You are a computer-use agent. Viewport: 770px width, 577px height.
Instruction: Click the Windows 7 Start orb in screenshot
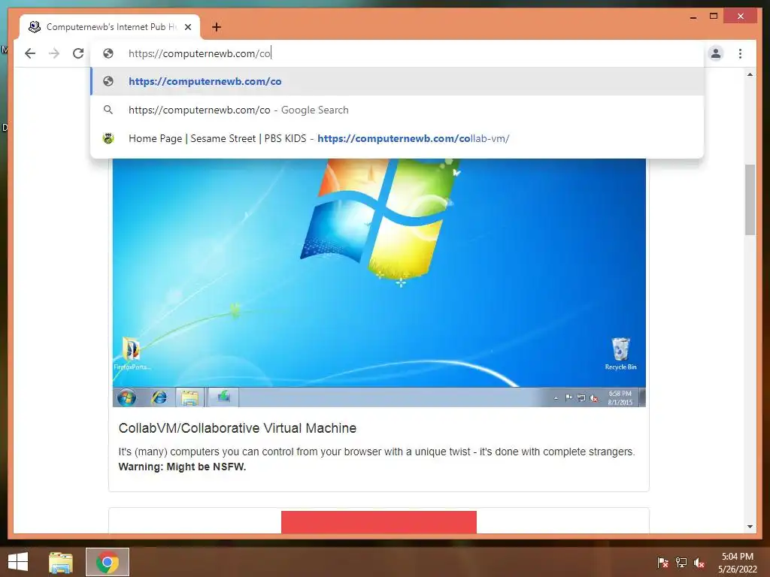(126, 397)
